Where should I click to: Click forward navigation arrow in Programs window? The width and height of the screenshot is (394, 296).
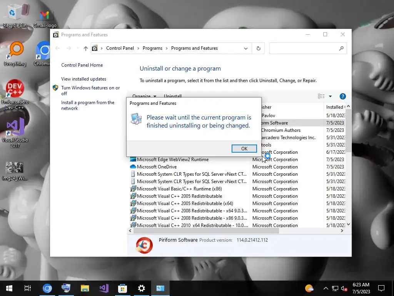pos(68,48)
